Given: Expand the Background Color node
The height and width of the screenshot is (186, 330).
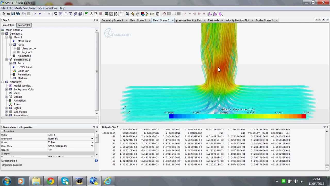Looking at the screenshot, I should [x=6, y=89].
